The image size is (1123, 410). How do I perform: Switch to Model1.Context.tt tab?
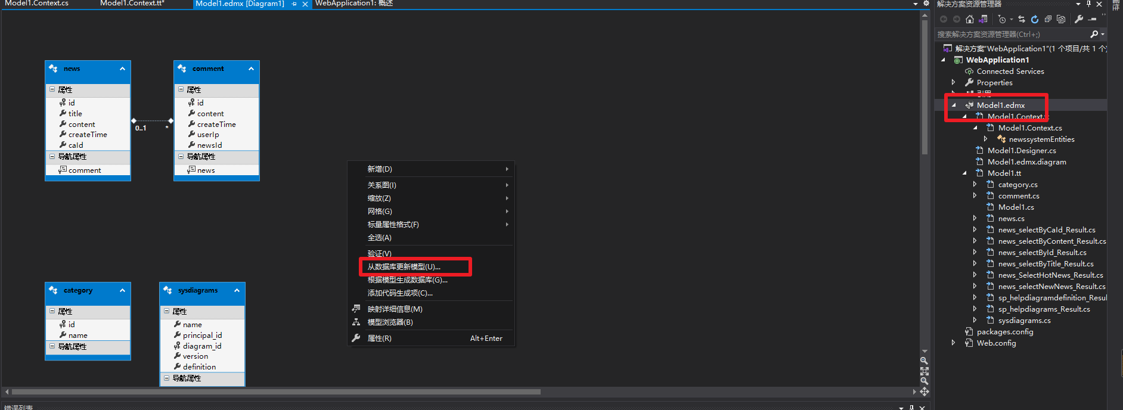(132, 4)
